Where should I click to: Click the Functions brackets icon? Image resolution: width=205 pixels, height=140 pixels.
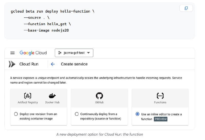(x=160, y=96)
